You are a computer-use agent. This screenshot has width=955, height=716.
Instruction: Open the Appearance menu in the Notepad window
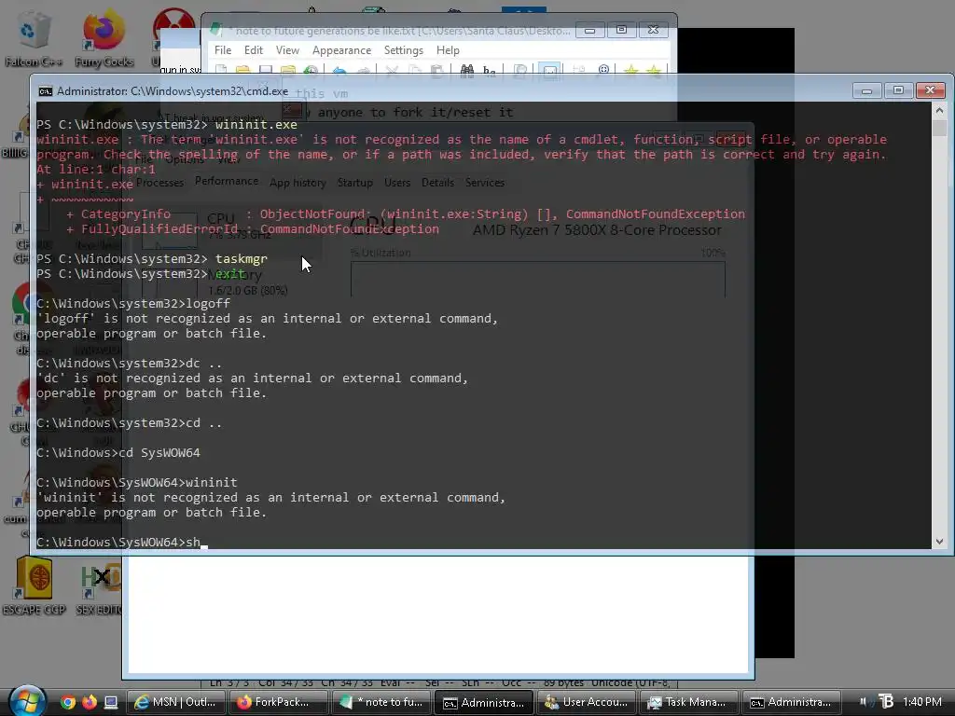[341, 50]
